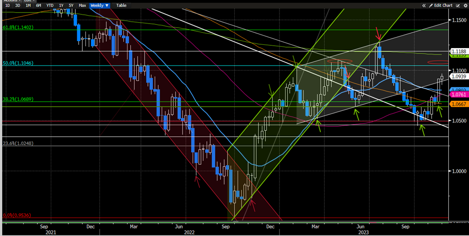Click the Edit Chart button

[x=441, y=6]
